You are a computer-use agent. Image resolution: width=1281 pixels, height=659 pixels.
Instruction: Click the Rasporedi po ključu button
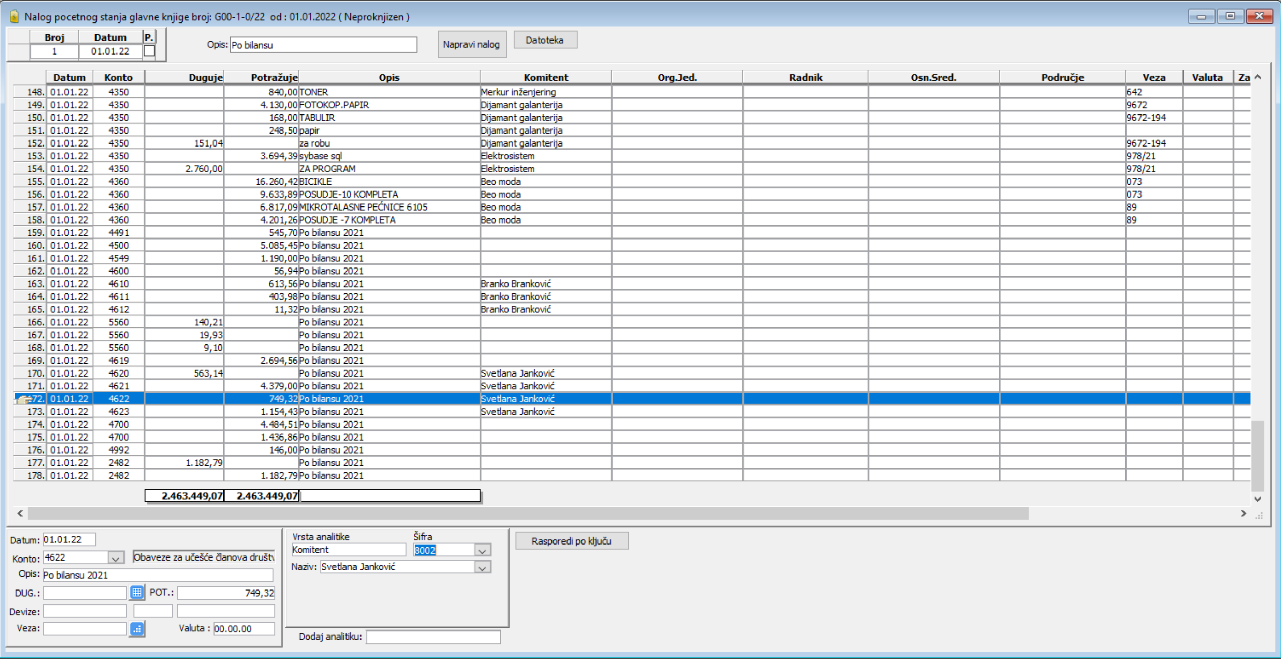(571, 541)
